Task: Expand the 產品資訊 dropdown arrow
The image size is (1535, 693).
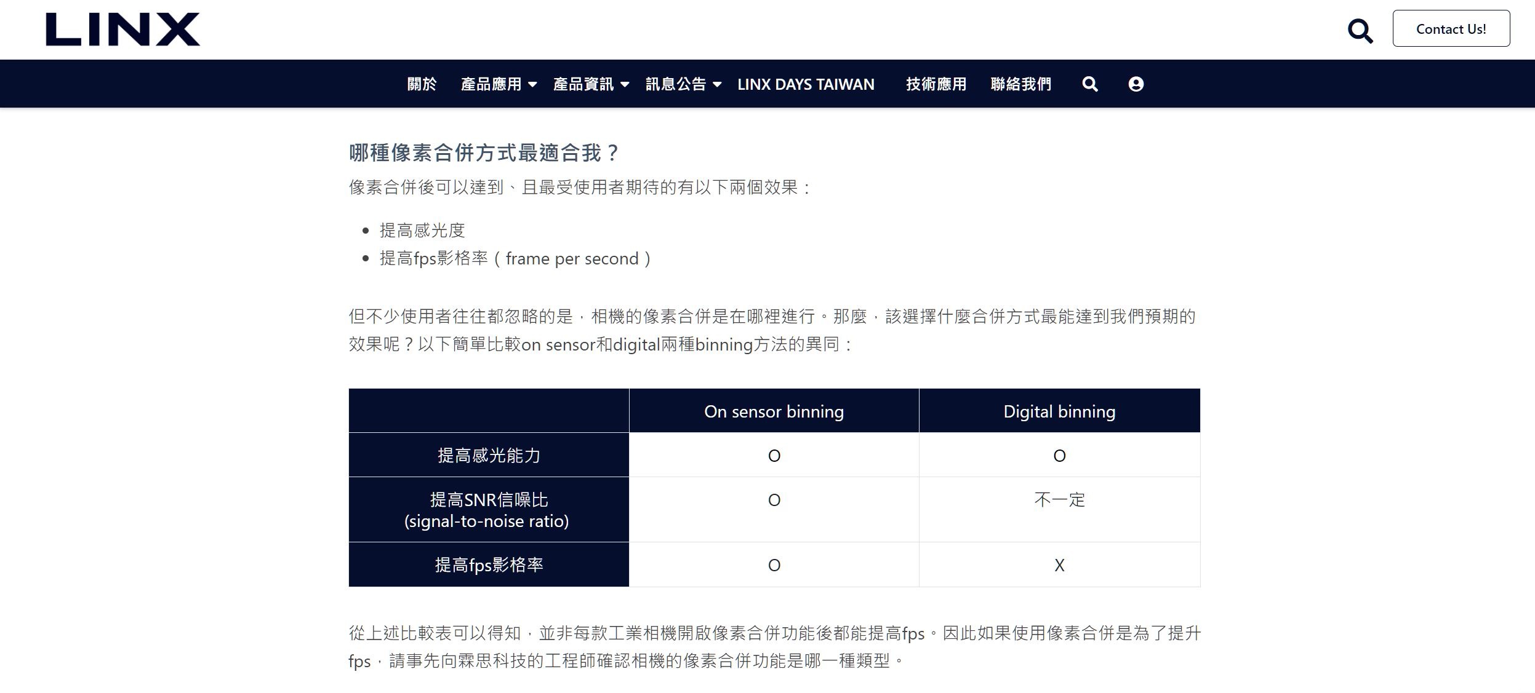Action: pos(625,85)
